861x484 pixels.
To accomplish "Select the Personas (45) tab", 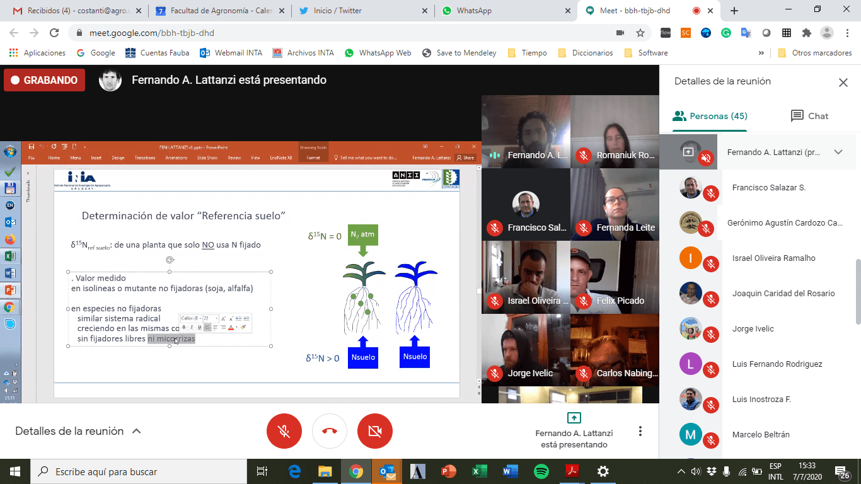I will pos(710,116).
